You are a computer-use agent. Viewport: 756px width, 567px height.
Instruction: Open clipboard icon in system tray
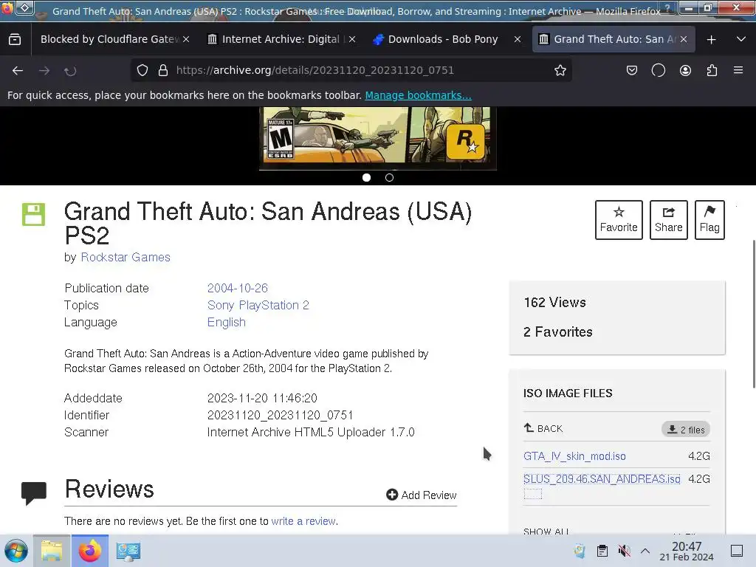click(602, 551)
